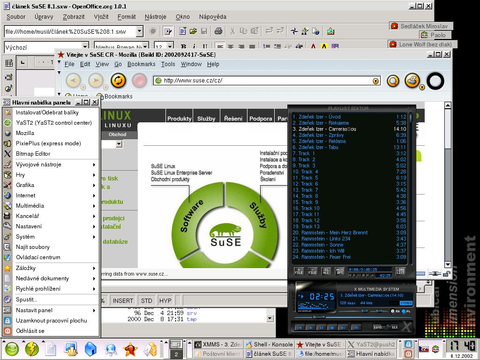The height and width of the screenshot is (360, 480).
Task: Click the Czech keyboard layout tray flag
Action: [424, 349]
